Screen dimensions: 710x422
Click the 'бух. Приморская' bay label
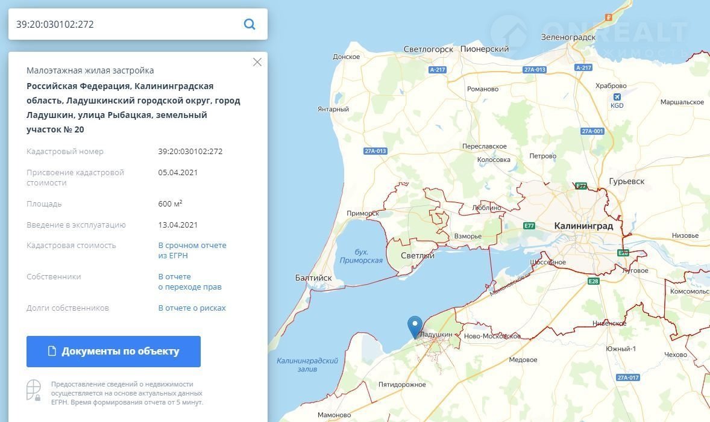point(361,256)
